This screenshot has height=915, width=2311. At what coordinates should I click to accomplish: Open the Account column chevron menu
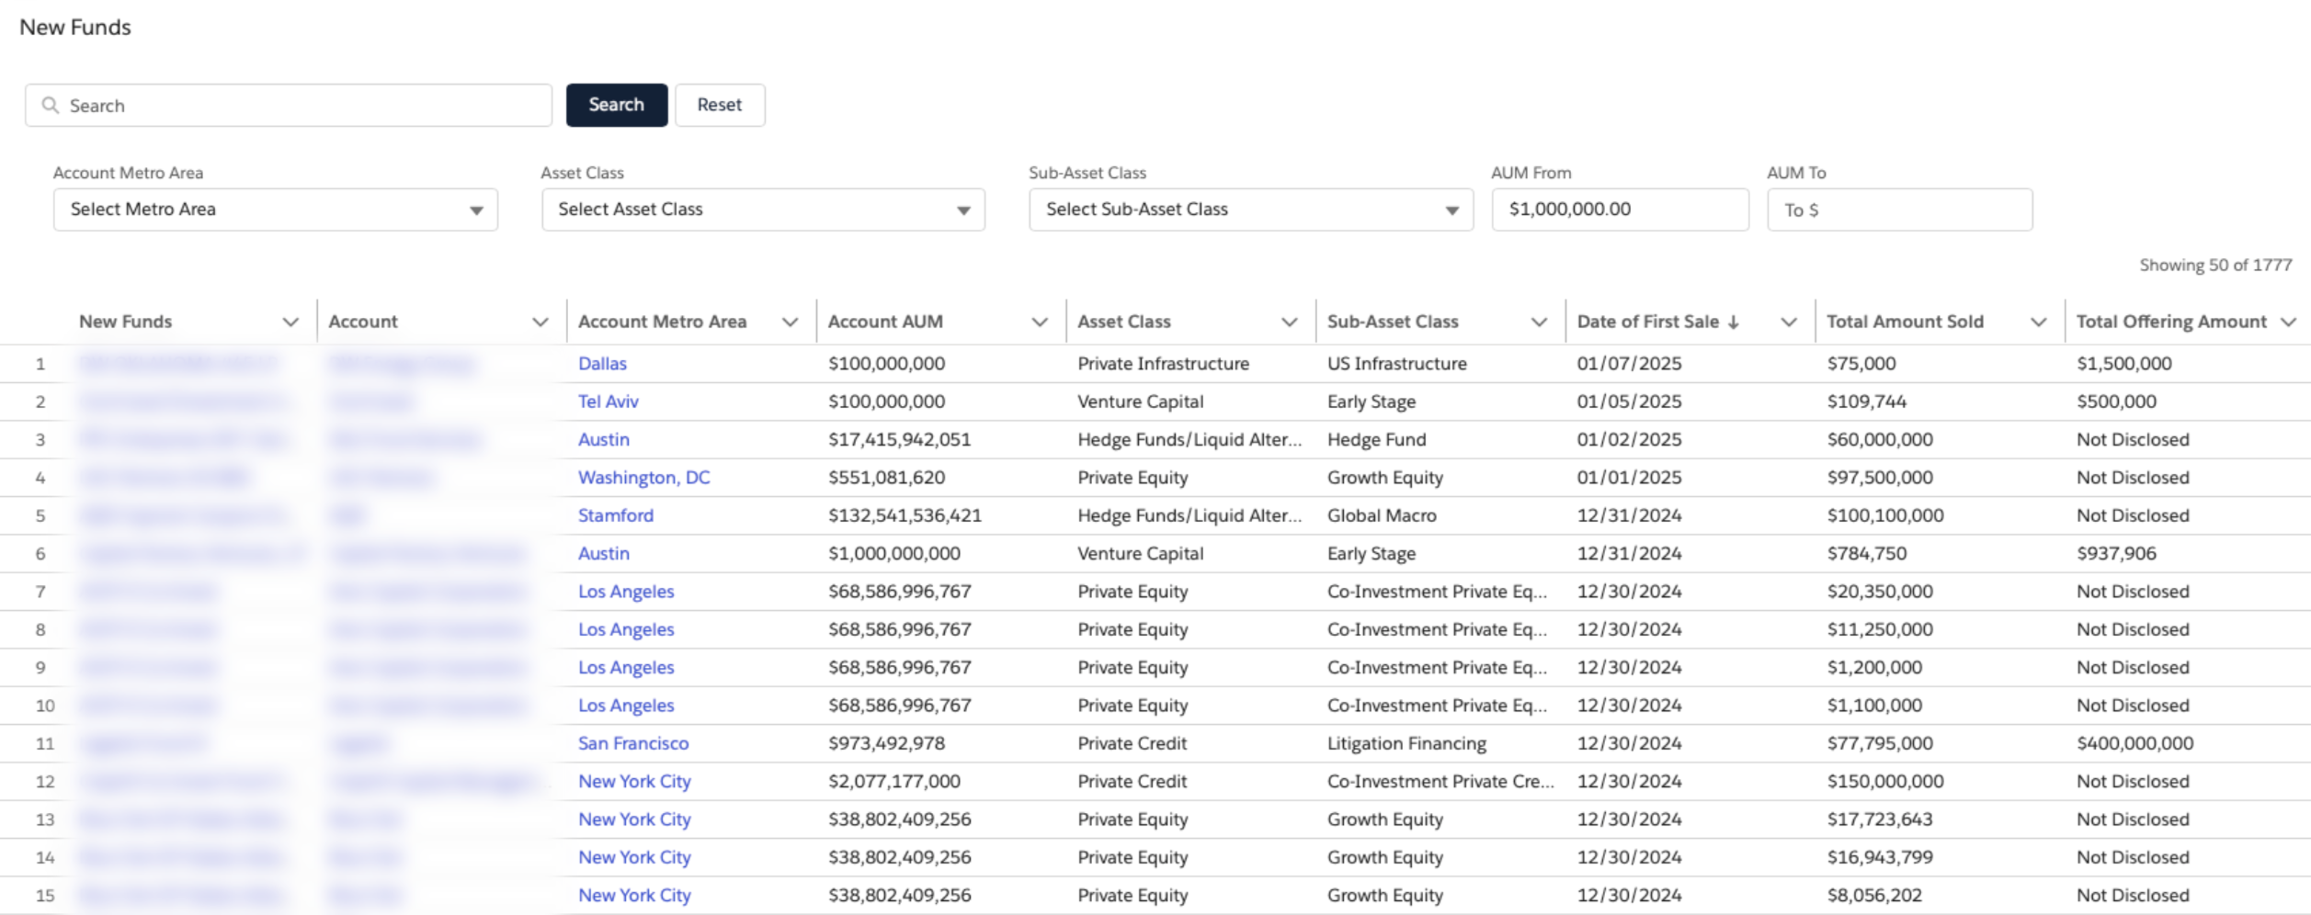(541, 322)
